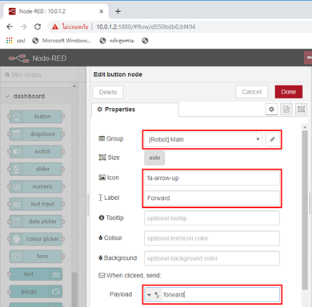The width and height of the screenshot is (312, 307).
Task: Click the optional background color field
Action: [212, 258]
